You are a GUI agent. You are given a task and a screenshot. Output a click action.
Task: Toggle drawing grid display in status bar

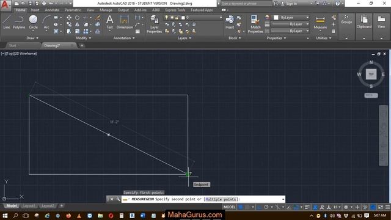click(x=240, y=207)
